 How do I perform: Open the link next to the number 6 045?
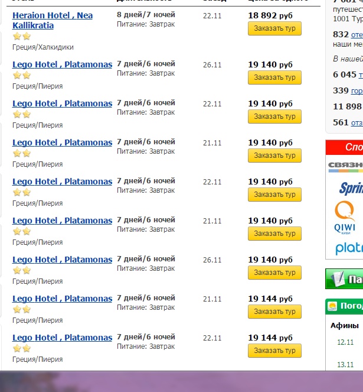point(361,74)
